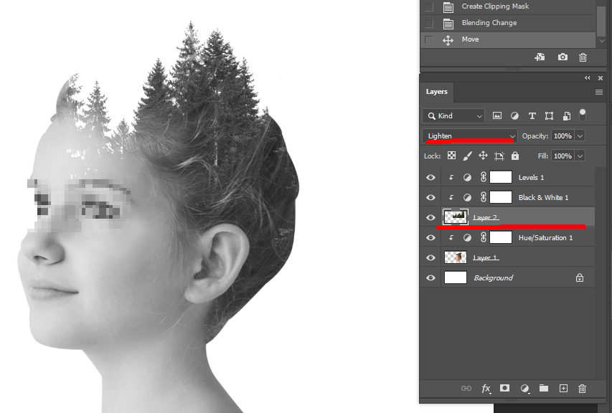
Task: Filter layers by shape layers icon
Action: (549, 116)
